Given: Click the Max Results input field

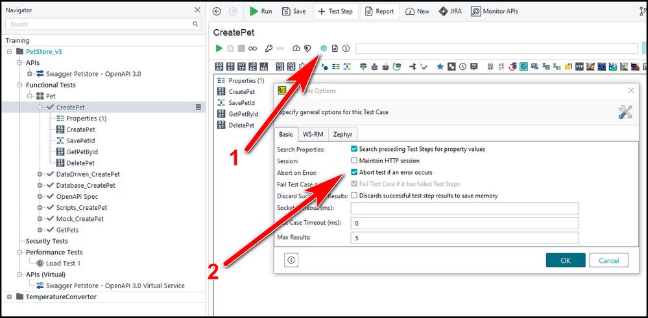Looking at the screenshot, I should [464, 238].
